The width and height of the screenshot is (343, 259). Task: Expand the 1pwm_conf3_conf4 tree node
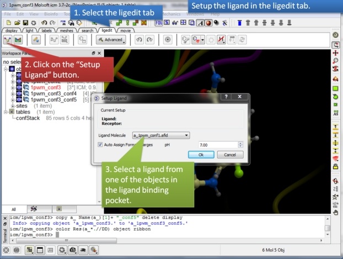pos(13,94)
